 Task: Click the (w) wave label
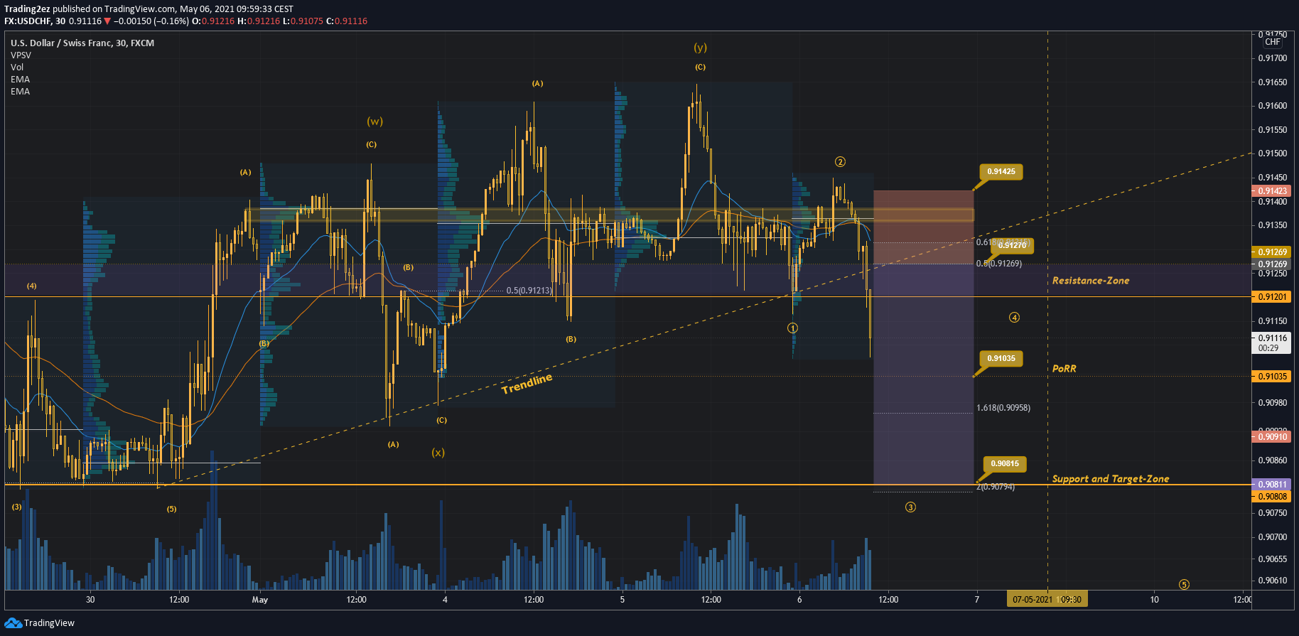[374, 122]
